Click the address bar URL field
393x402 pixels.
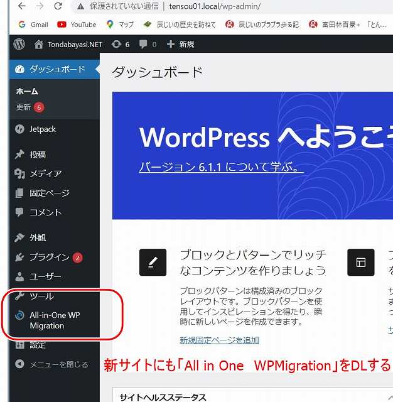pos(213,7)
